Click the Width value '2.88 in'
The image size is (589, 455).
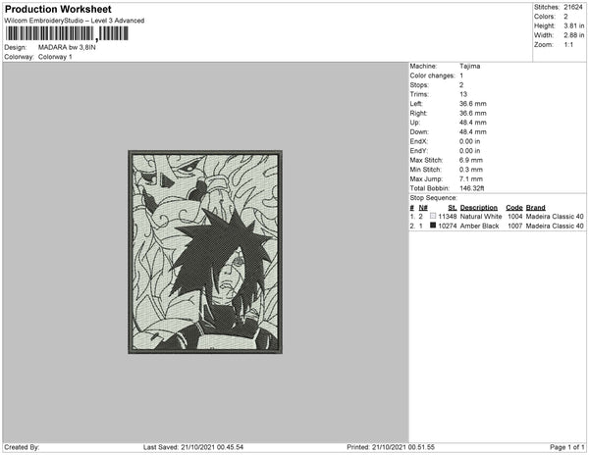coord(573,35)
